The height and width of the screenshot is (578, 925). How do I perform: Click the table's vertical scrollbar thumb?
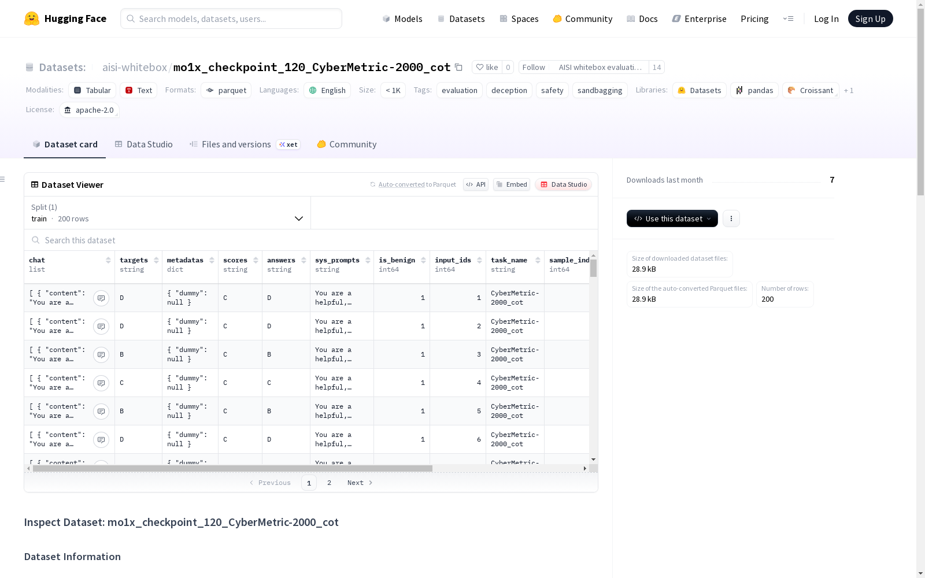[x=593, y=268]
